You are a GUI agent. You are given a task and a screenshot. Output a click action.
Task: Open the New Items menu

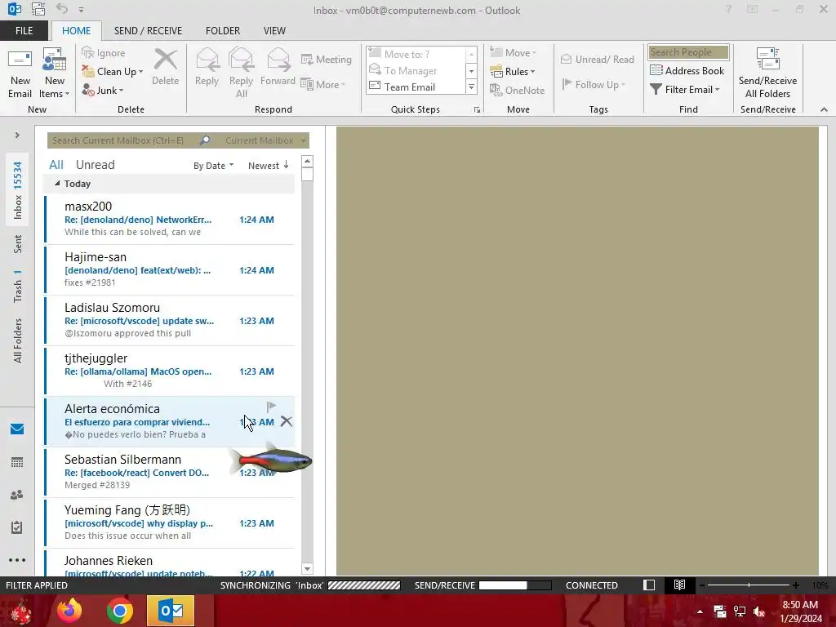click(x=55, y=73)
